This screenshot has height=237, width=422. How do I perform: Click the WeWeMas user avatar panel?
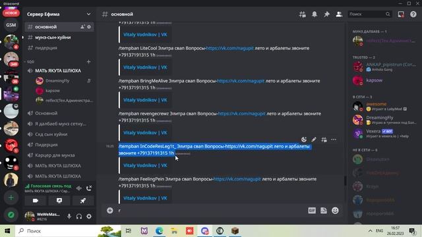[x=42, y=217]
